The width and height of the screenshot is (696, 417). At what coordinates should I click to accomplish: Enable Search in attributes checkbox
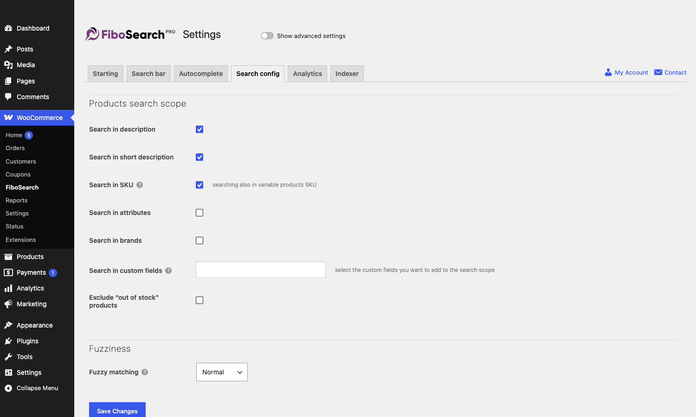(200, 213)
